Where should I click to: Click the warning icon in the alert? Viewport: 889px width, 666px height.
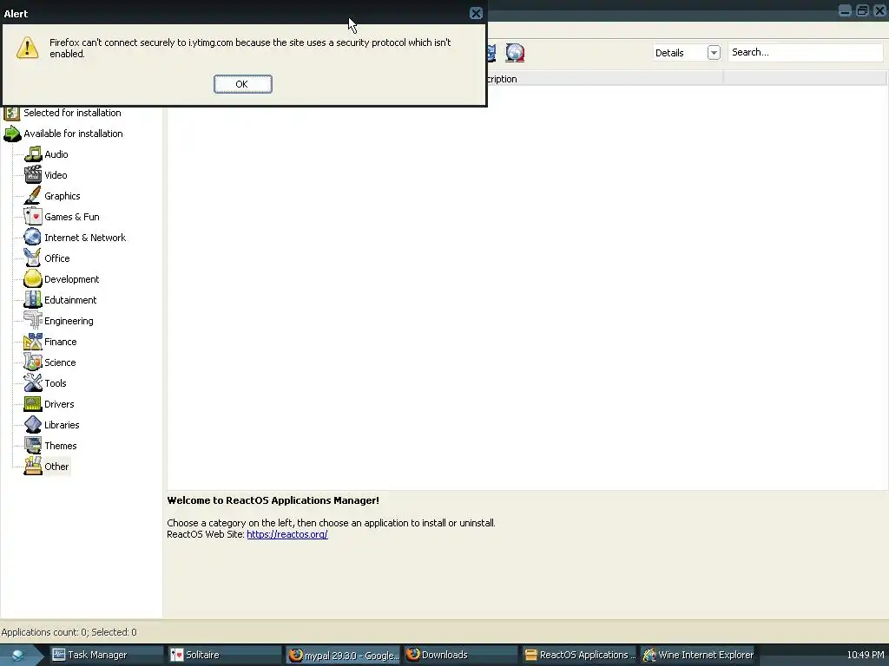click(27, 48)
